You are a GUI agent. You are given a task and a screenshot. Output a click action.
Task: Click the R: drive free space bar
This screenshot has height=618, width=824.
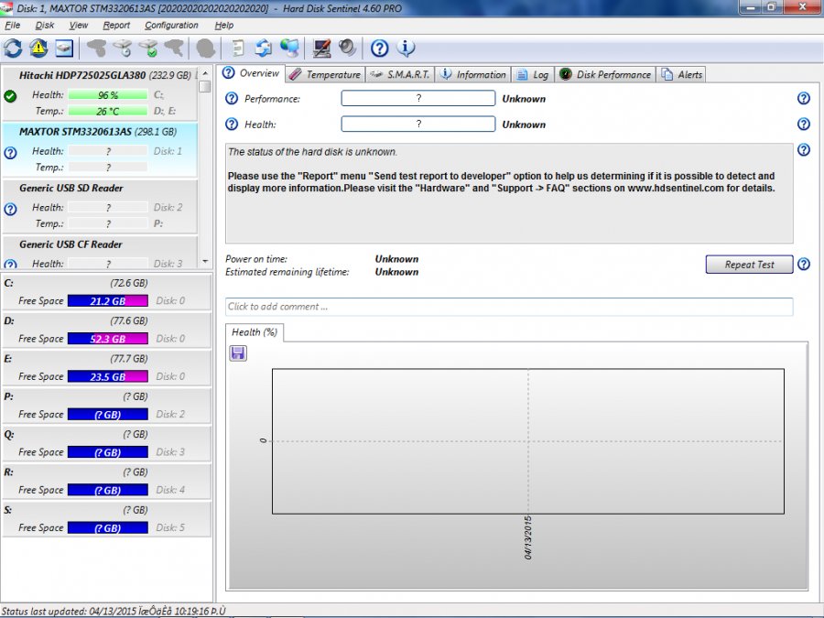(108, 490)
